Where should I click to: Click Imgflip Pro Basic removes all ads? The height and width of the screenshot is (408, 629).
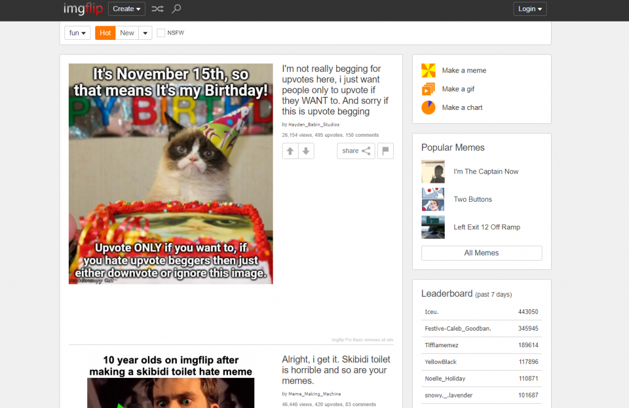point(362,340)
